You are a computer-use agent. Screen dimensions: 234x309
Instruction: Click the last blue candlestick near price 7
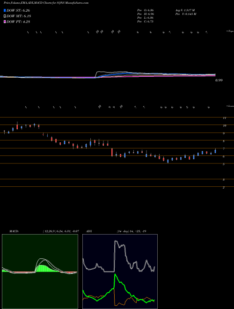[215, 151]
